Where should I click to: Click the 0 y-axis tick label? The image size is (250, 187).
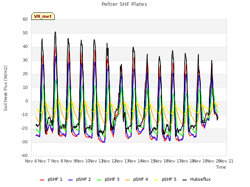click(x=27, y=101)
